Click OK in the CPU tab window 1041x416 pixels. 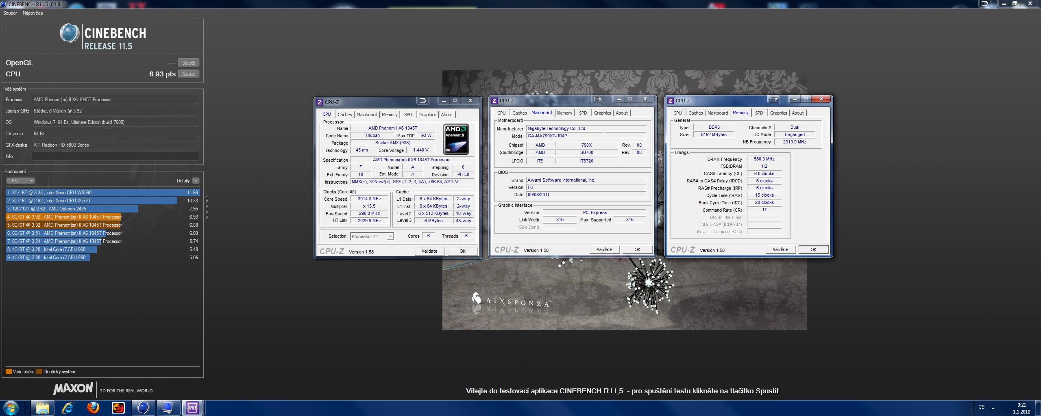[x=462, y=251]
